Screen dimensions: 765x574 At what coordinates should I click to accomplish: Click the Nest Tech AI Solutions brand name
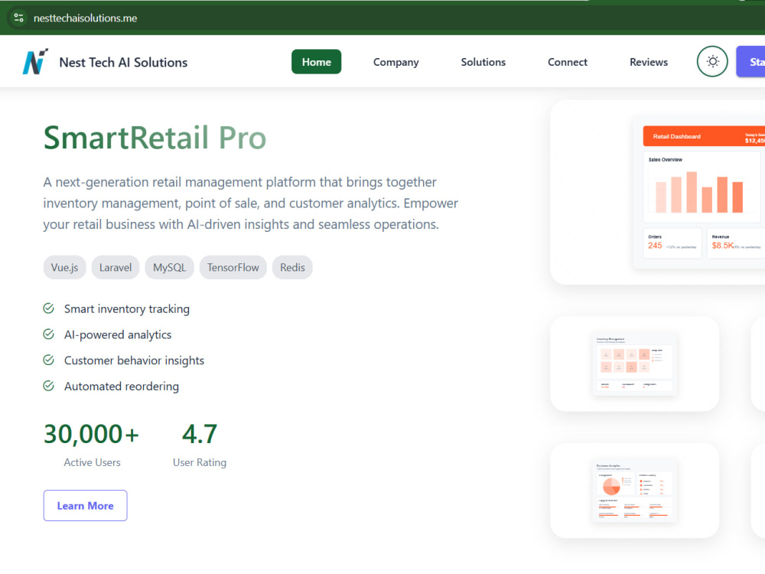coord(123,63)
